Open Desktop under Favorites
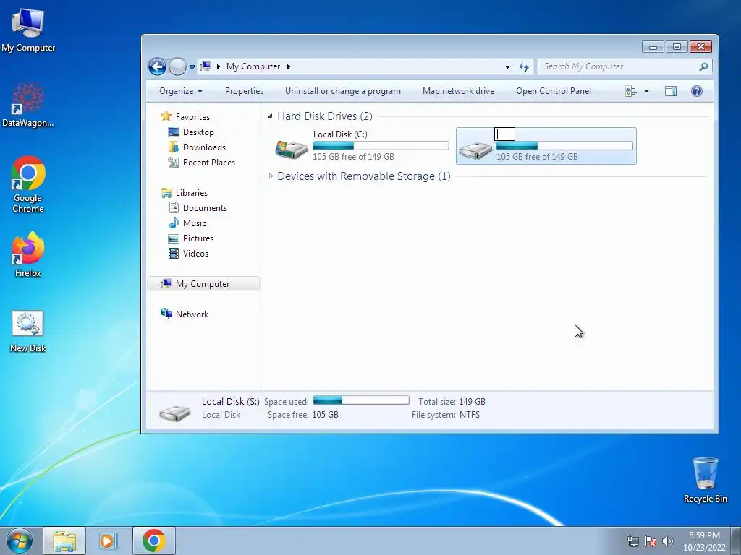The width and height of the screenshot is (741, 555). click(x=198, y=132)
